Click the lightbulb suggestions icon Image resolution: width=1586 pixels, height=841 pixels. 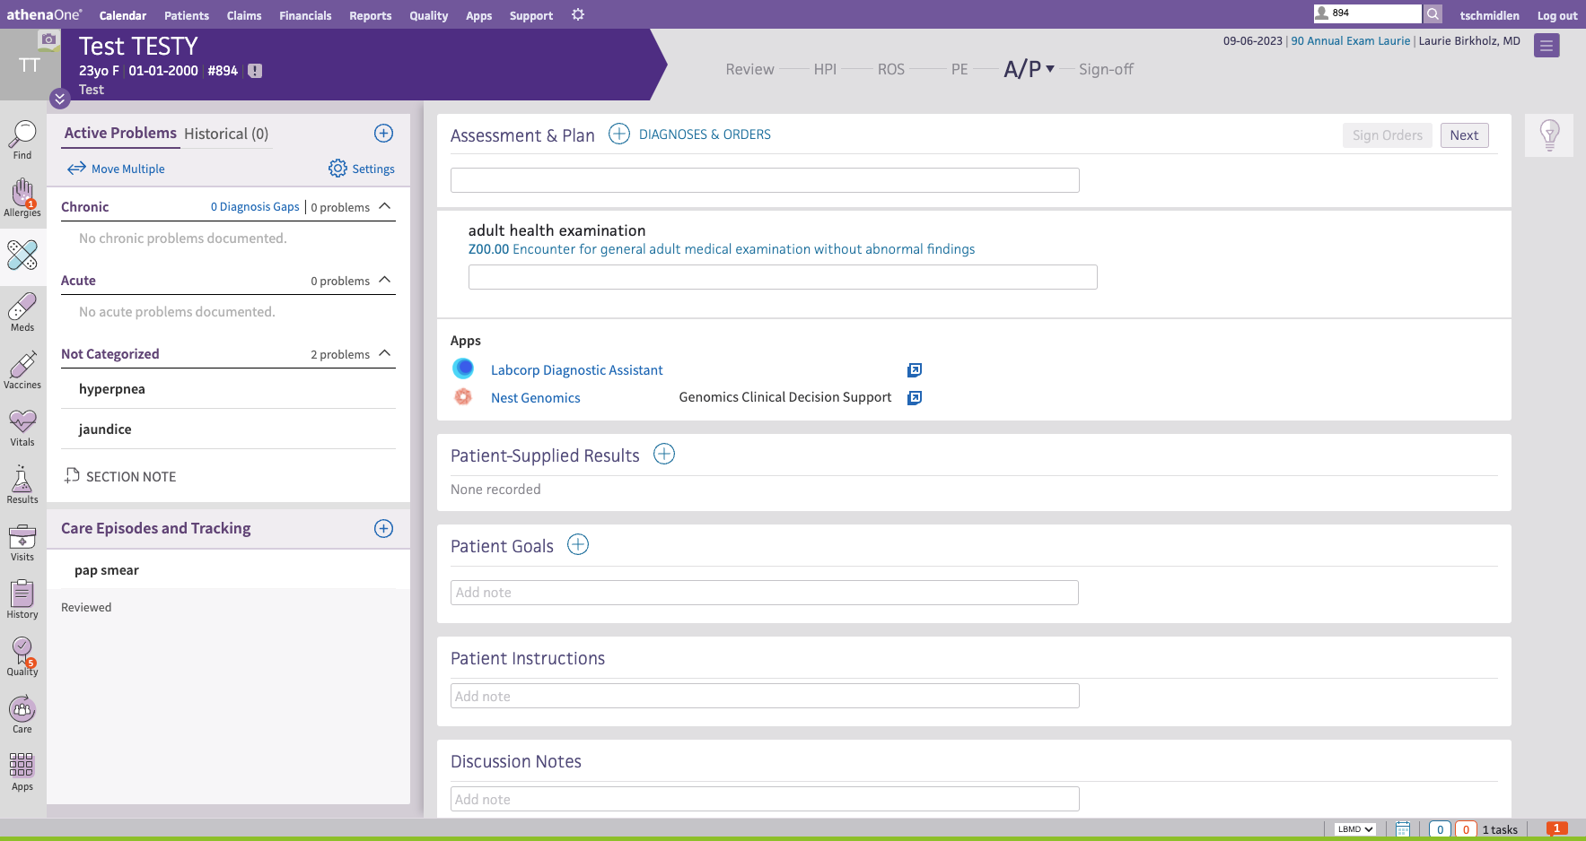[x=1548, y=135]
